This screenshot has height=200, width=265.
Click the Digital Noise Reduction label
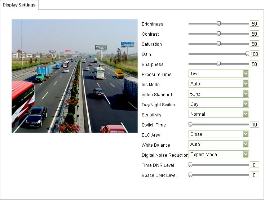coord(165,155)
